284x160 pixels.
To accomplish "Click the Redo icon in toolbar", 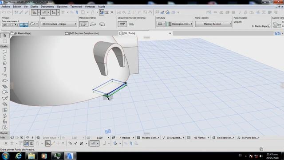I will 9,12.
